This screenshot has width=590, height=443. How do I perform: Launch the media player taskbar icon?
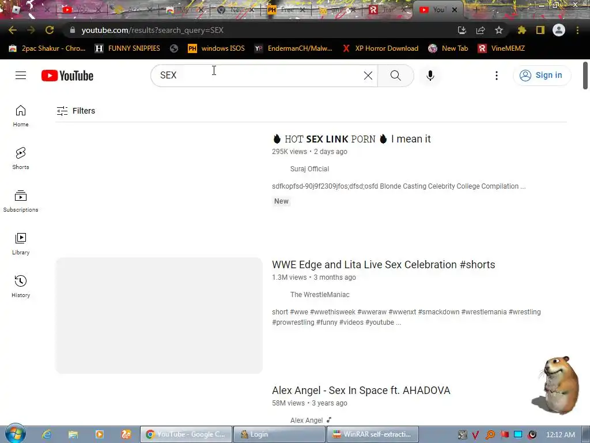click(x=99, y=434)
